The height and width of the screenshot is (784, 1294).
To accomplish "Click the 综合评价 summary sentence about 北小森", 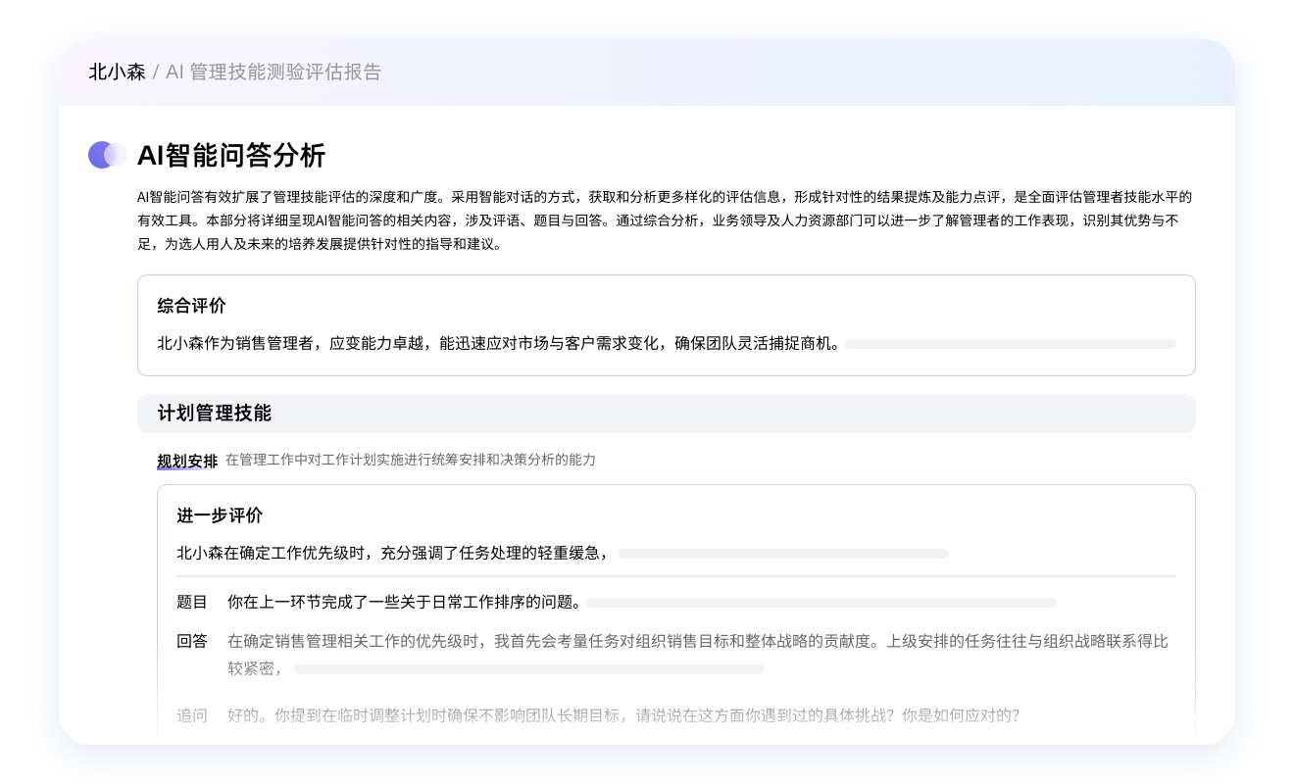I will coord(498,344).
